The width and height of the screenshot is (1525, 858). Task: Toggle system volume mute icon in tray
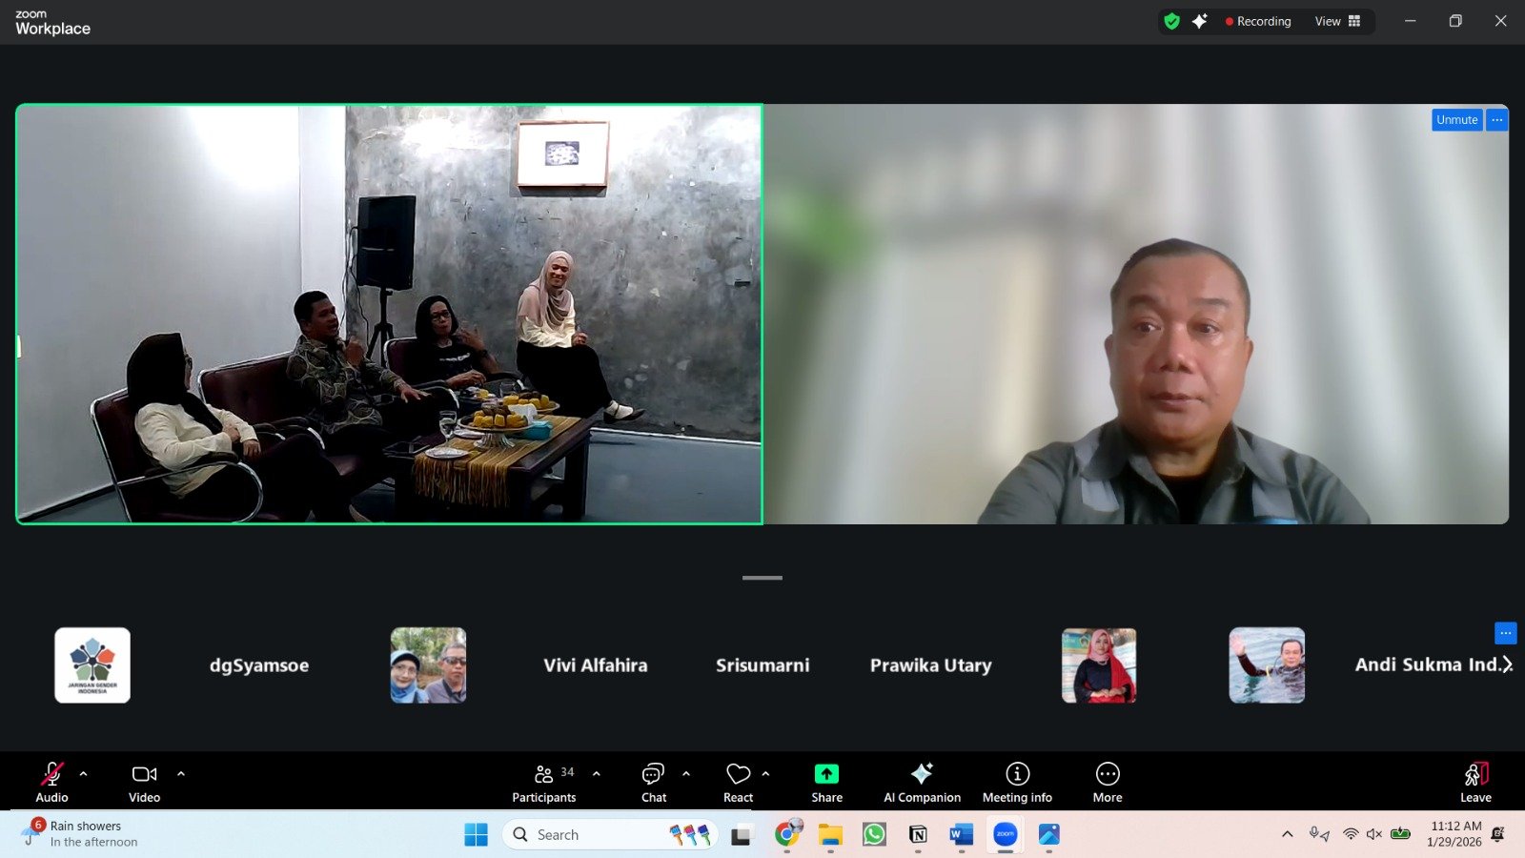(x=1373, y=834)
